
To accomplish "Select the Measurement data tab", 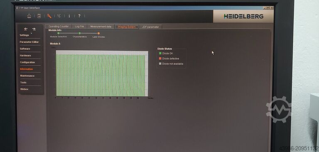I will point(101,27).
